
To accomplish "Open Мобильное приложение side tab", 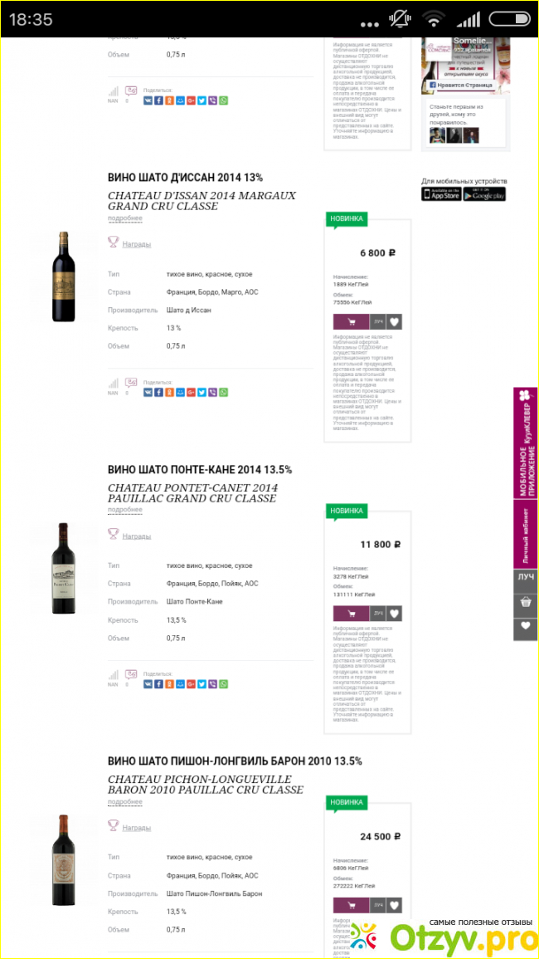I will (526, 443).
